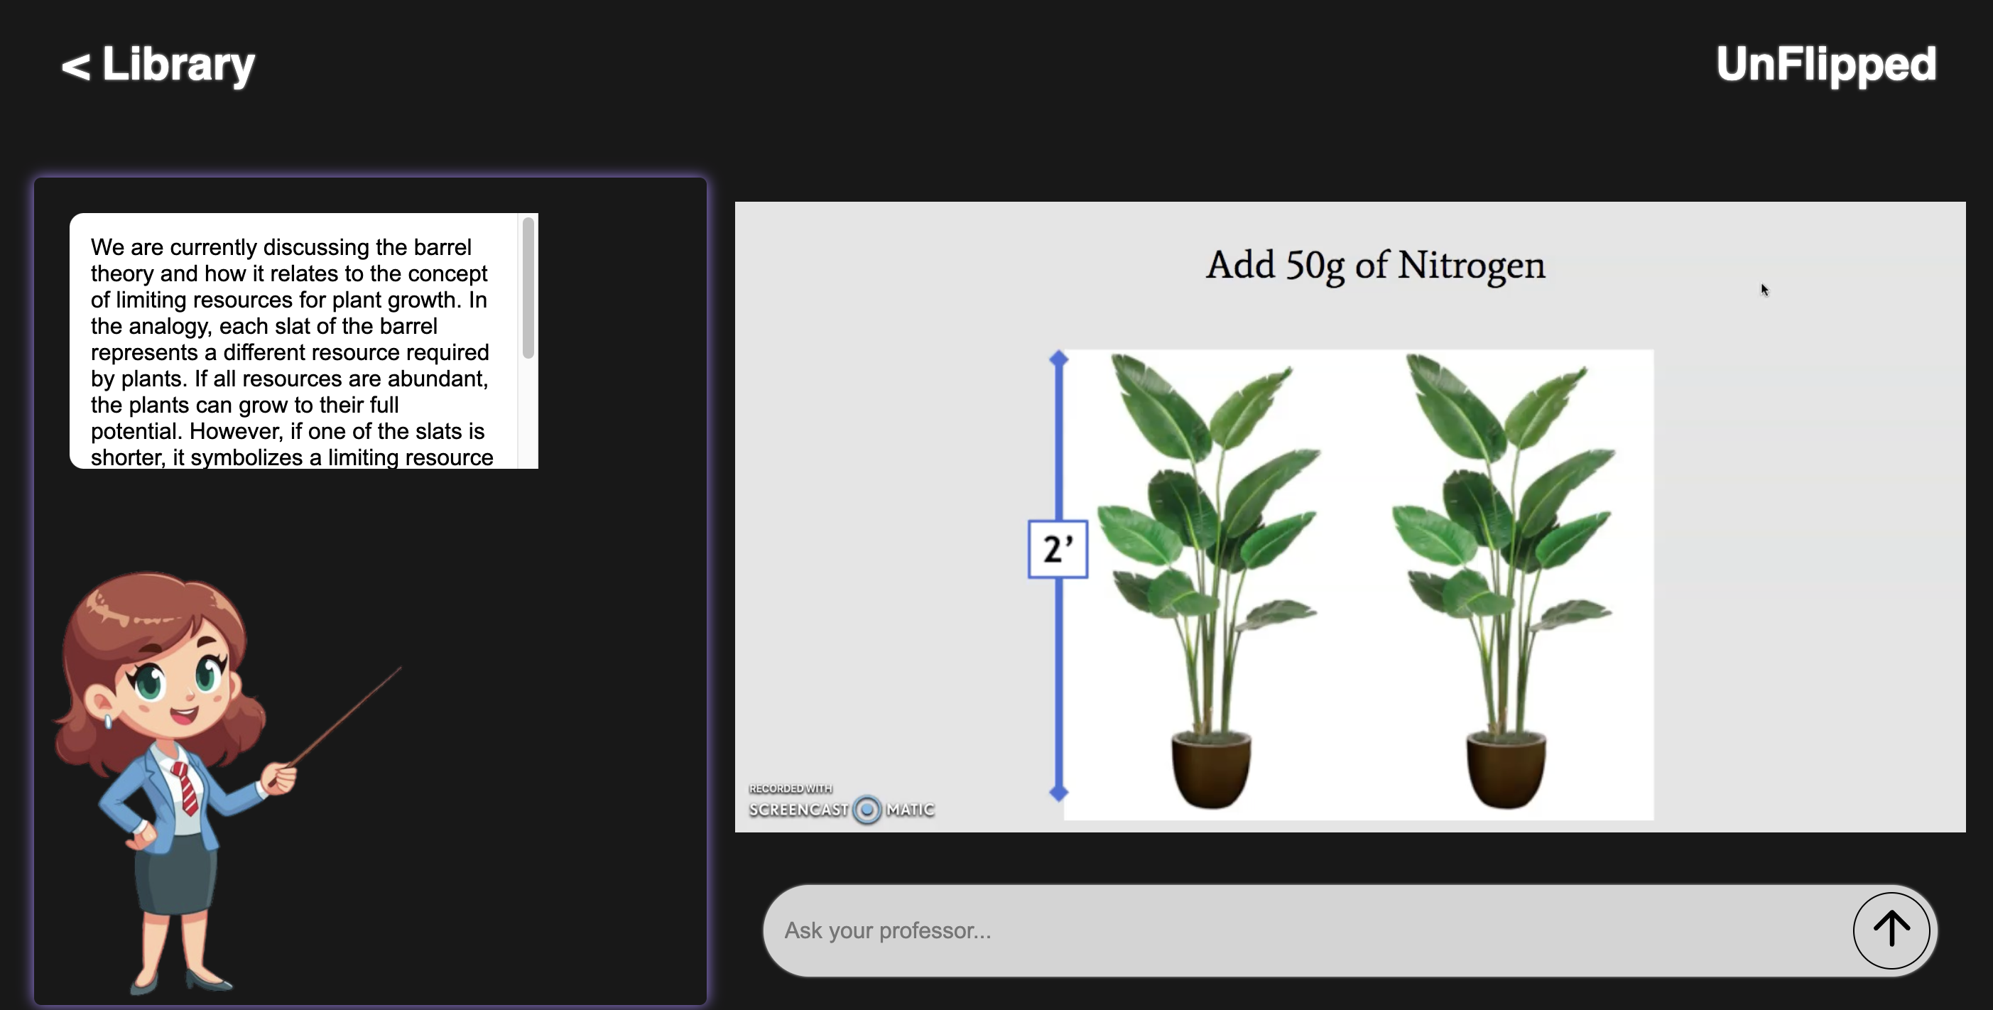The image size is (1993, 1010).
Task: Click the 2' height label box
Action: click(x=1057, y=549)
